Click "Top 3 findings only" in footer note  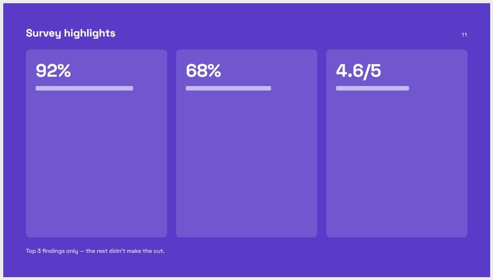point(52,251)
